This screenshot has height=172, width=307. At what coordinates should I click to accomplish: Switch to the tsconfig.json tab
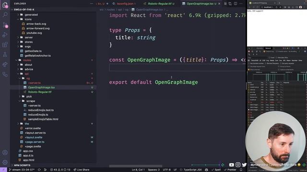[x=124, y=4]
